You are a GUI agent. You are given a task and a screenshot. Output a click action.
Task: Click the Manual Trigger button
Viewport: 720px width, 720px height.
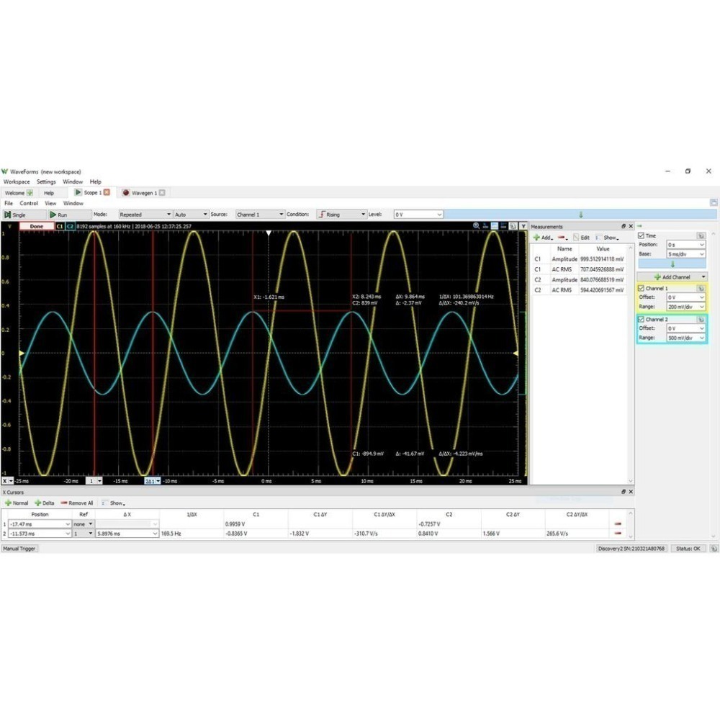pyautogui.click(x=19, y=549)
